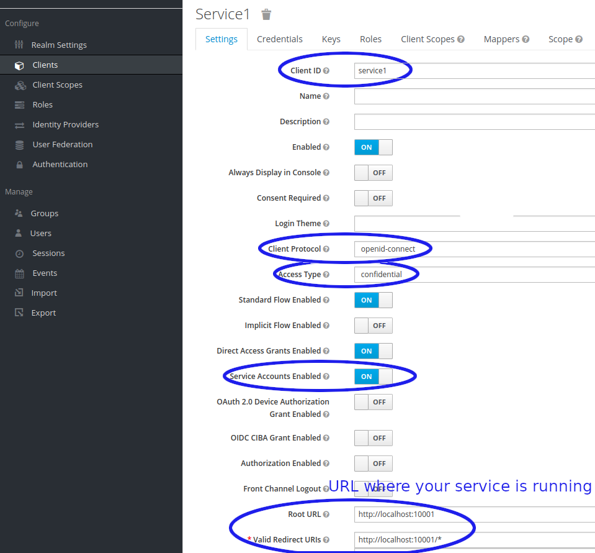Switch to the Settings tab
Viewport: 595px width, 553px height.
221,39
